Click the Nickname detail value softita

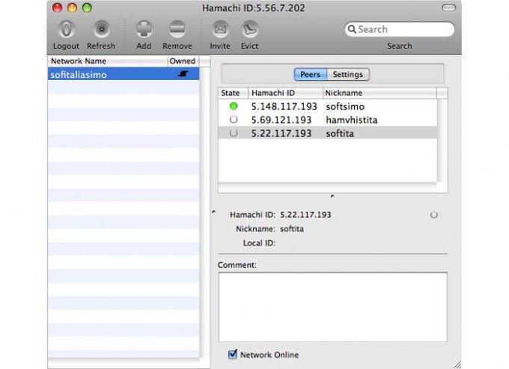[x=292, y=229]
